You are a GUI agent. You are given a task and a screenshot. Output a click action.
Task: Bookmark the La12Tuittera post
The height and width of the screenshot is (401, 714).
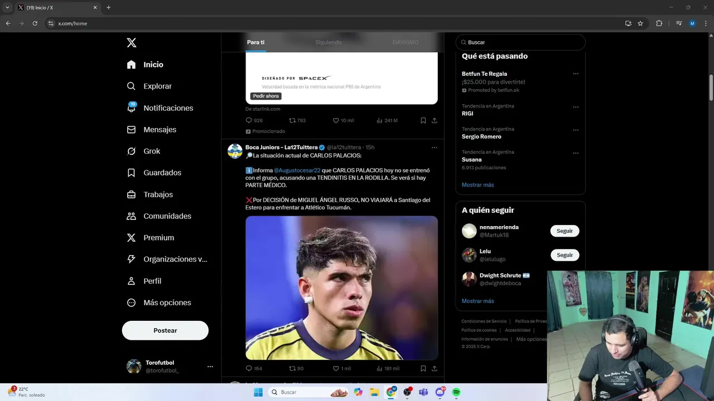pos(423,368)
